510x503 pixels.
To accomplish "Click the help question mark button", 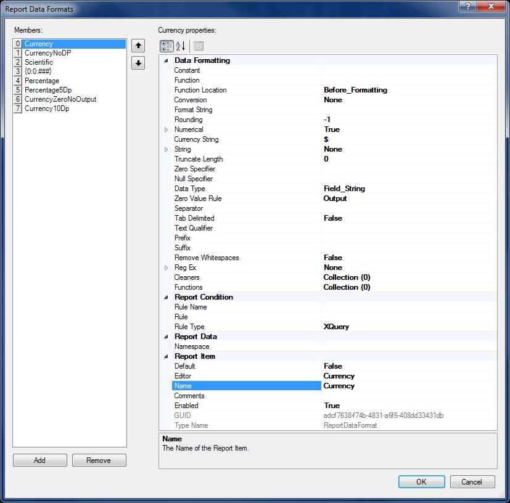I will click(x=469, y=6).
